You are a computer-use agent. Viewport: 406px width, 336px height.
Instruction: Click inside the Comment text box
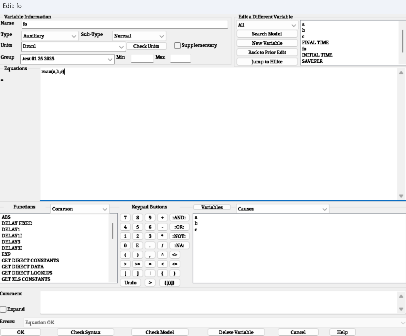coord(219,302)
